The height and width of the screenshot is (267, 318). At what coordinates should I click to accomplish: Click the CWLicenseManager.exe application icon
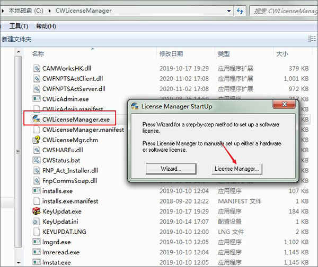coord(36,119)
